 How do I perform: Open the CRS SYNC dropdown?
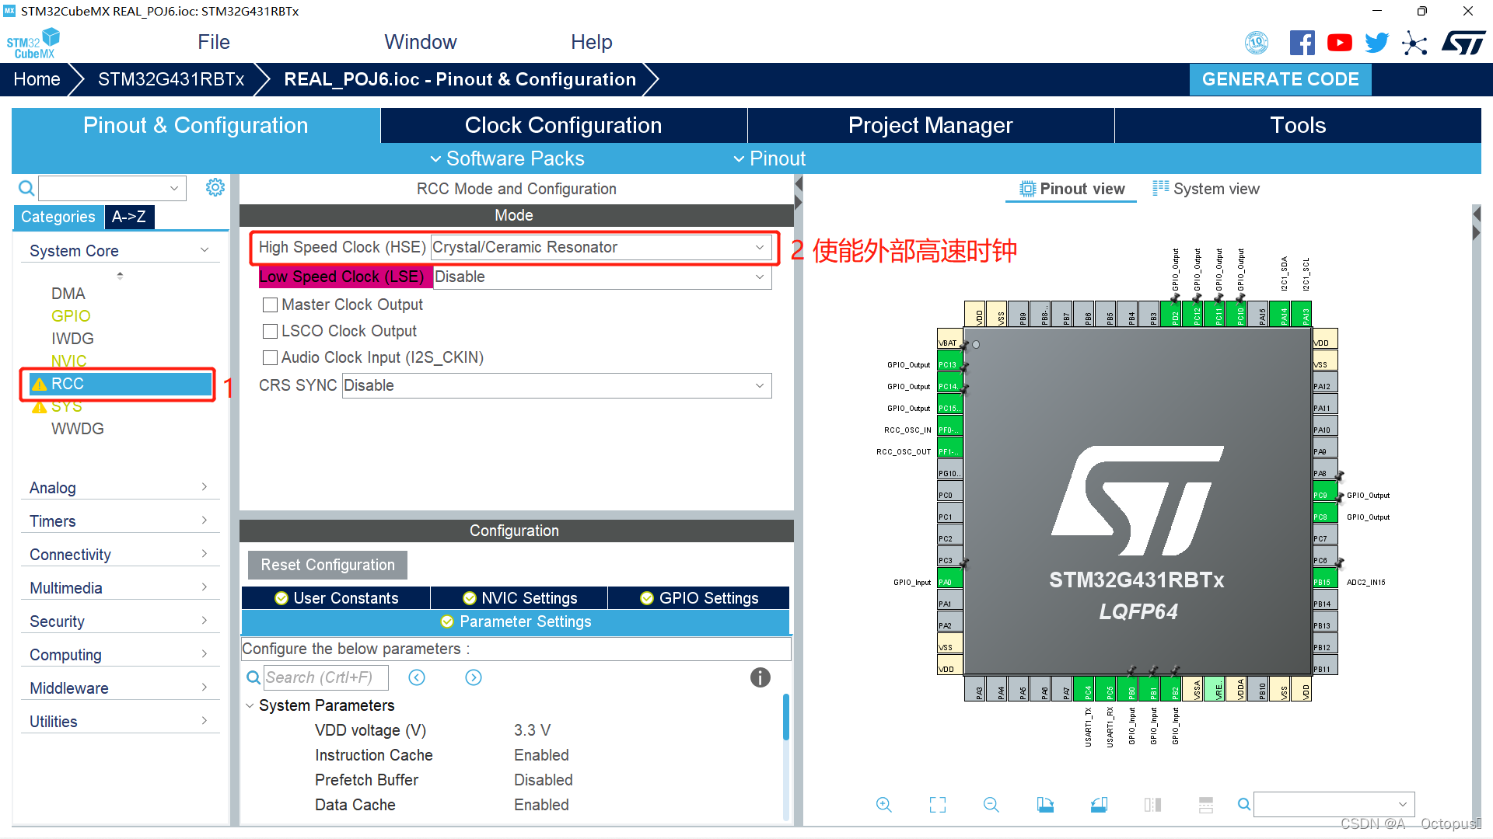tap(557, 385)
